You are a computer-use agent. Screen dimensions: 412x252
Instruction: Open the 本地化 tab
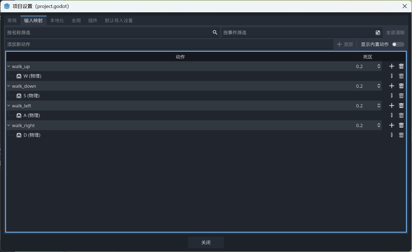coord(57,20)
